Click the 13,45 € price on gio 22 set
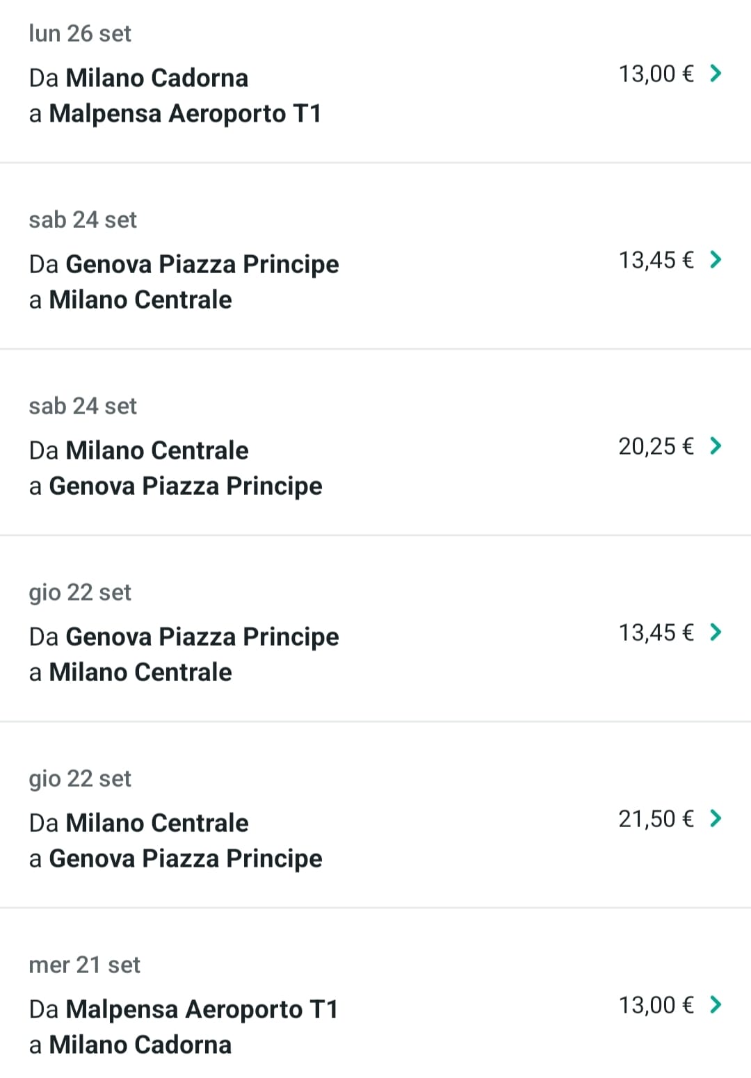Viewport: 751px width, 1078px height. (x=656, y=632)
